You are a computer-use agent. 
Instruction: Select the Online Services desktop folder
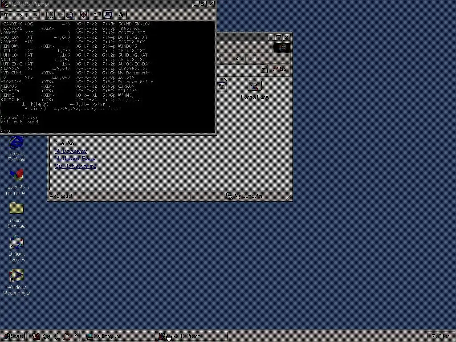(x=16, y=216)
